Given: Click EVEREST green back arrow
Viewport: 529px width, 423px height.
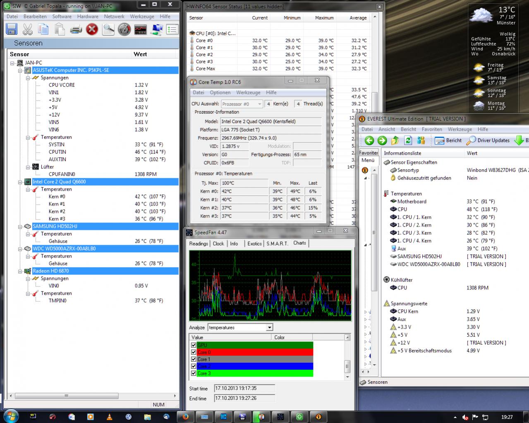Looking at the screenshot, I should click(x=369, y=141).
